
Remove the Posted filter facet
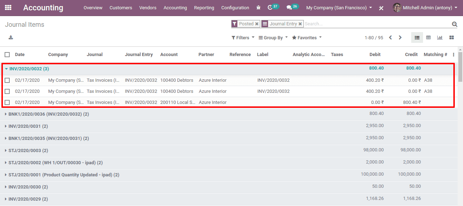click(x=257, y=24)
